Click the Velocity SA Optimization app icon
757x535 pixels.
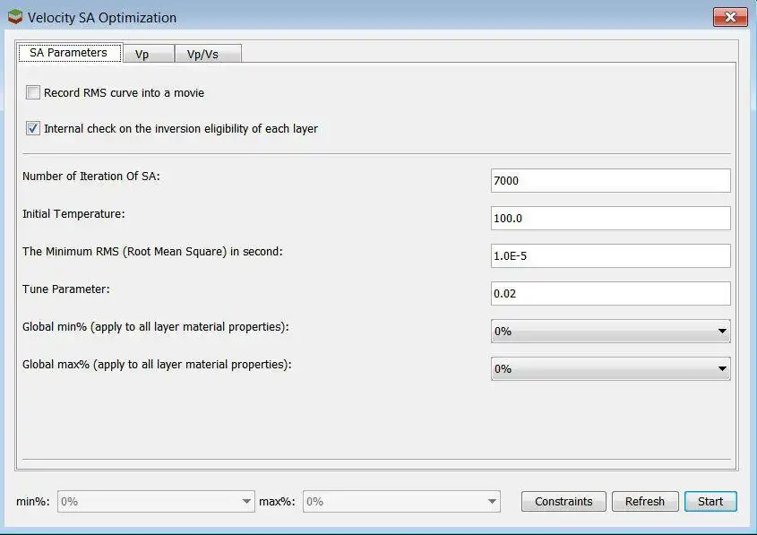[x=15, y=17]
